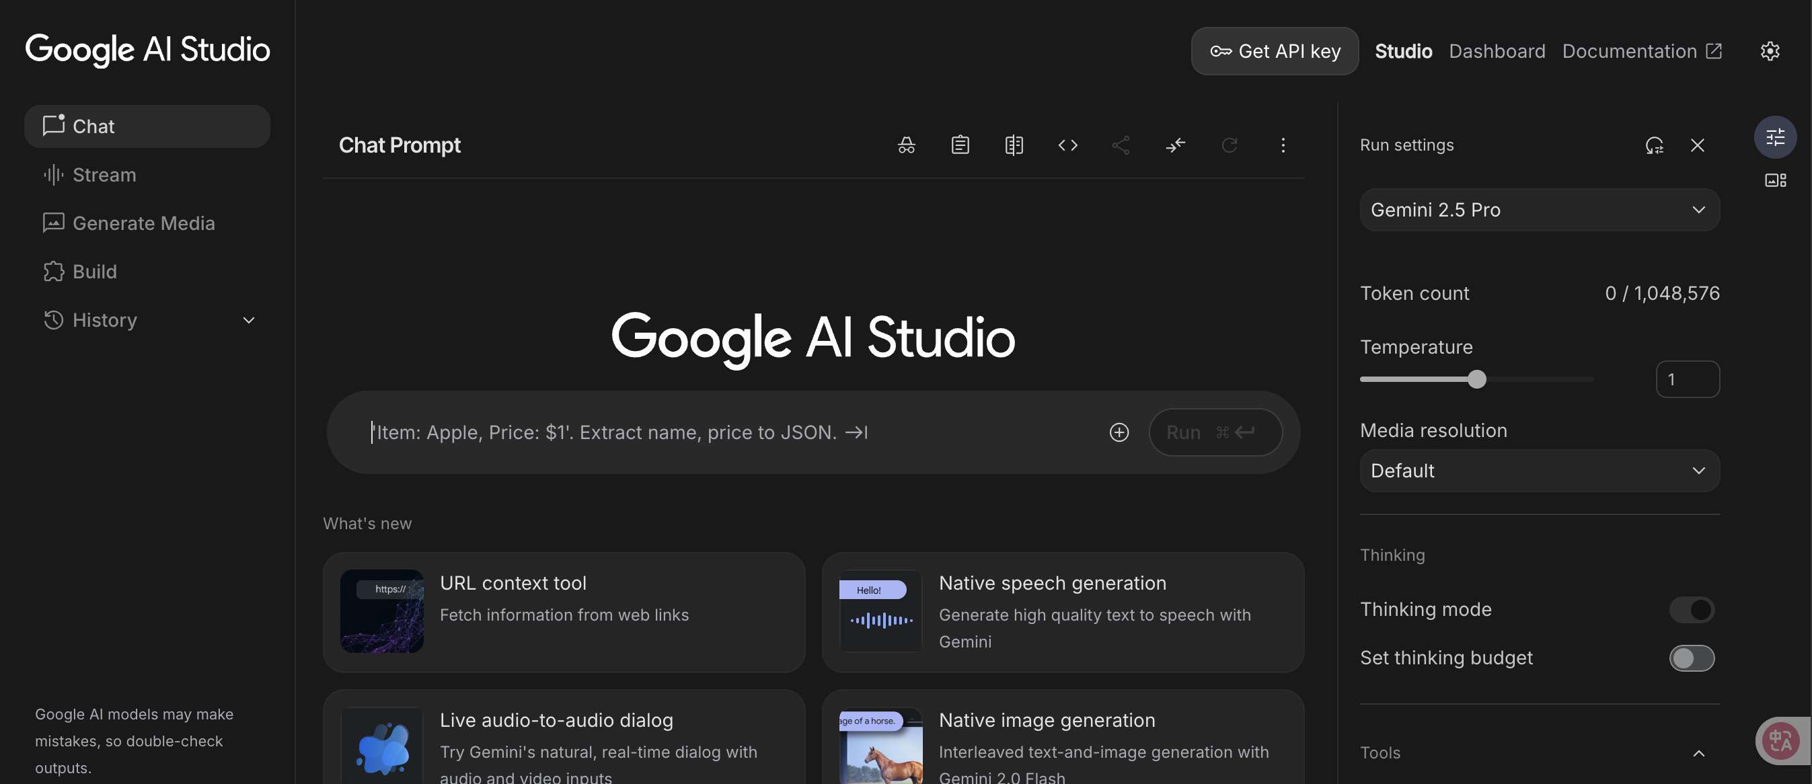Switch to Stream in sidebar

[104, 174]
